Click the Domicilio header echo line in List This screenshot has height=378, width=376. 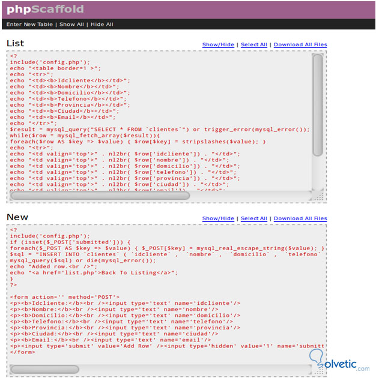pyautogui.click(x=70, y=93)
